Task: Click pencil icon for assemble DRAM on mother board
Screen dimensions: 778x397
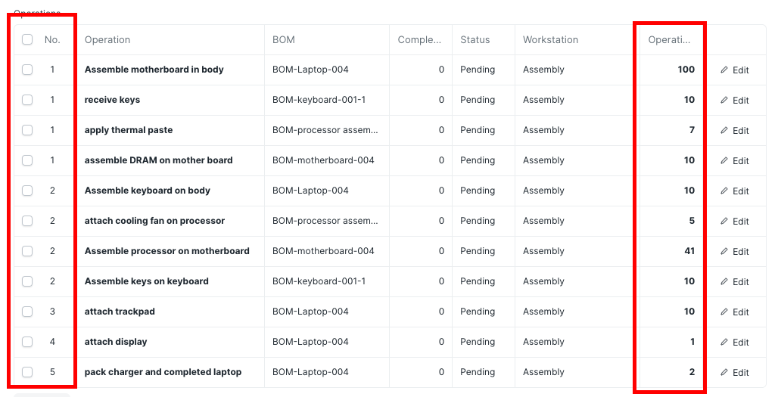Action: point(724,160)
